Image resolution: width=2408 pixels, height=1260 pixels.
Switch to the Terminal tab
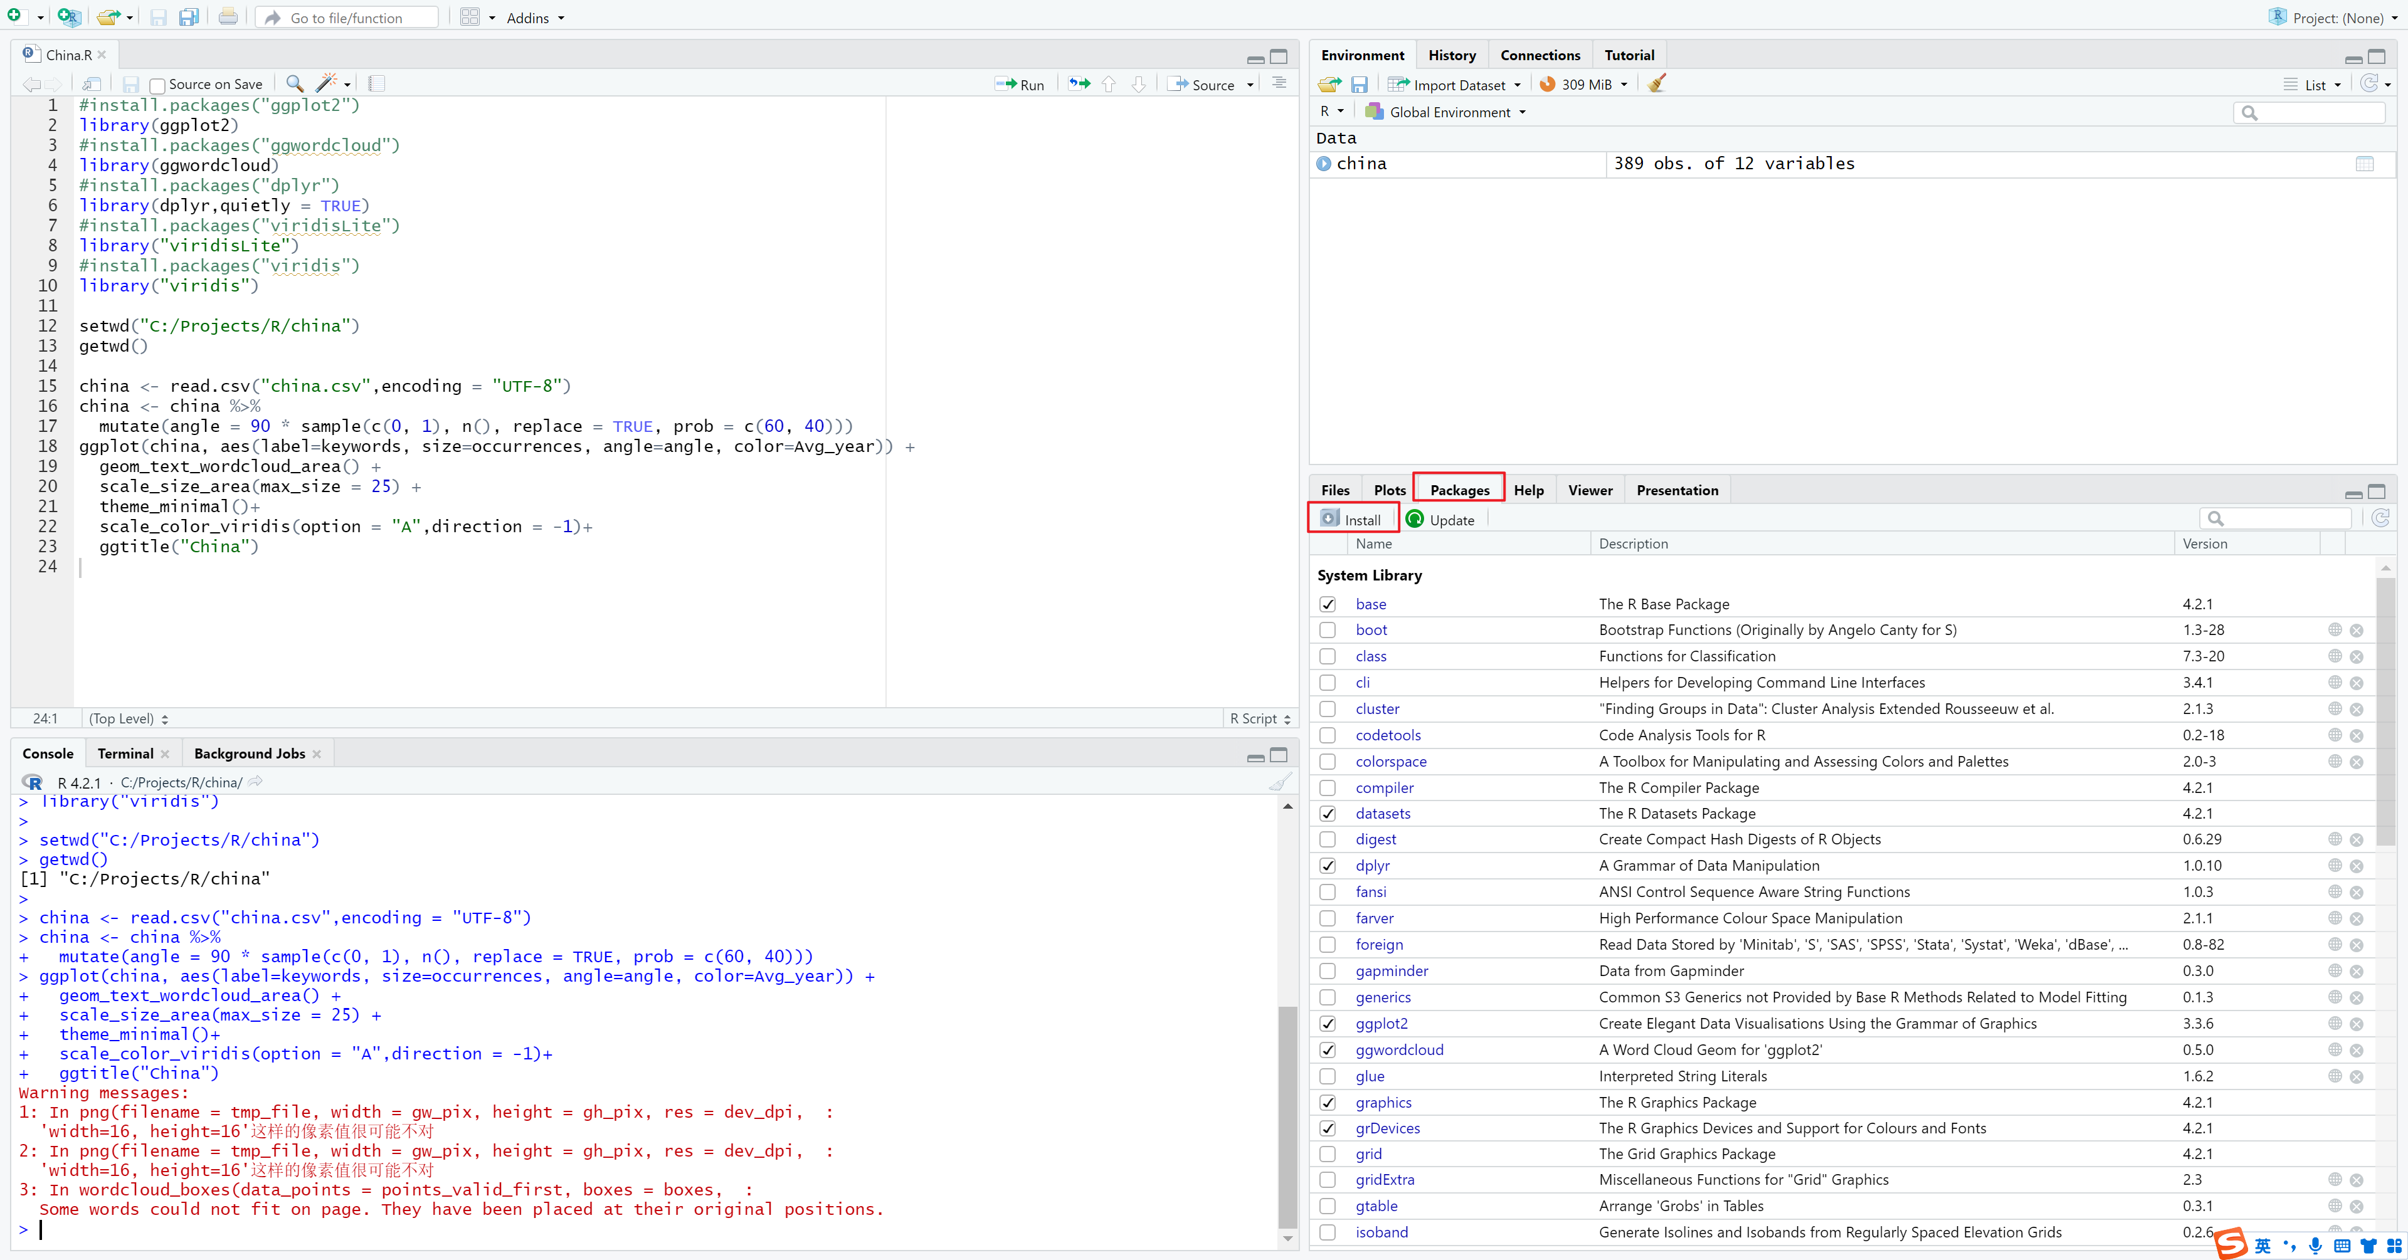125,753
